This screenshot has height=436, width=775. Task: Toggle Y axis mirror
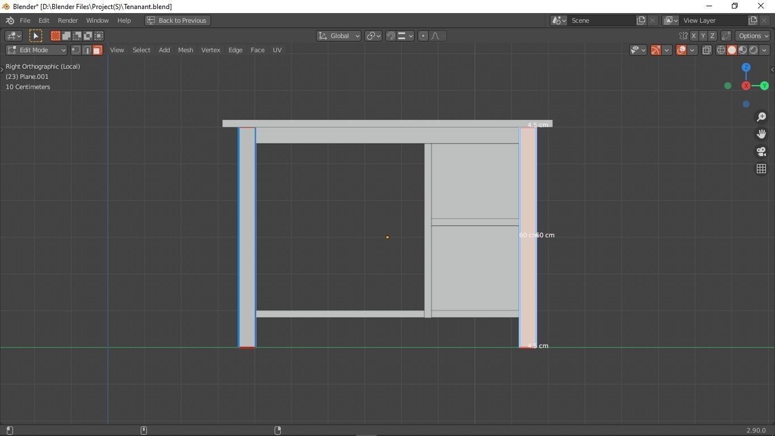point(703,36)
